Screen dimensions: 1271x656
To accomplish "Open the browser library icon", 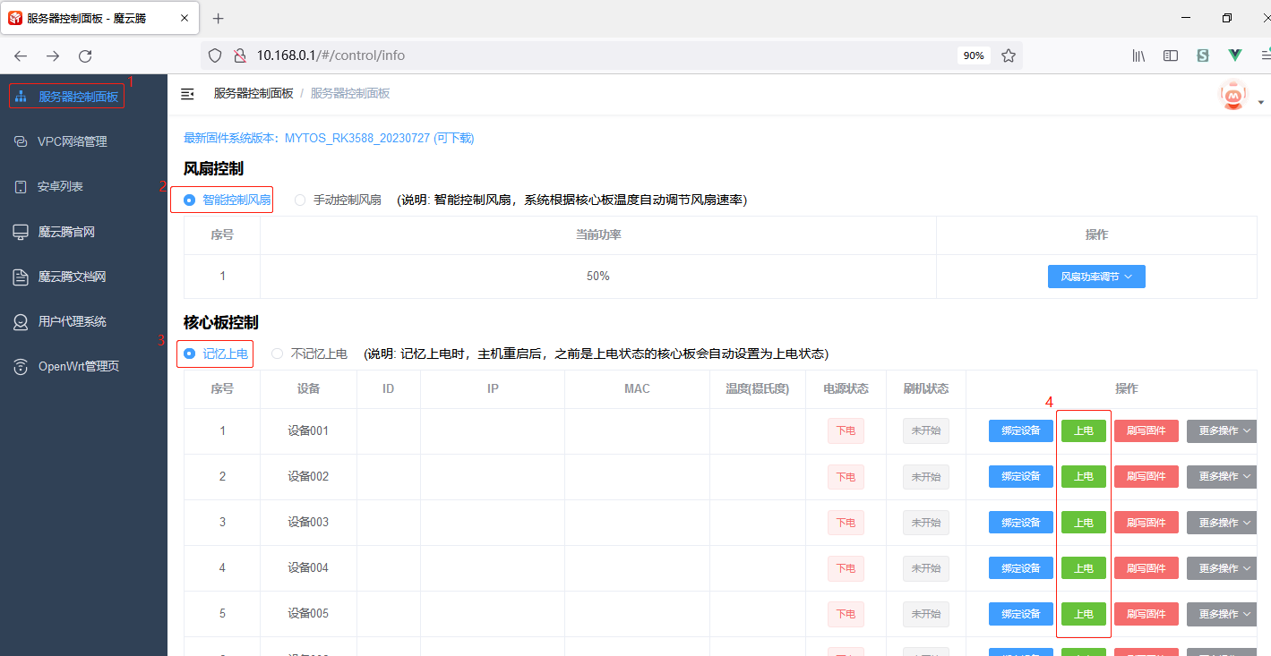I will click(1138, 55).
